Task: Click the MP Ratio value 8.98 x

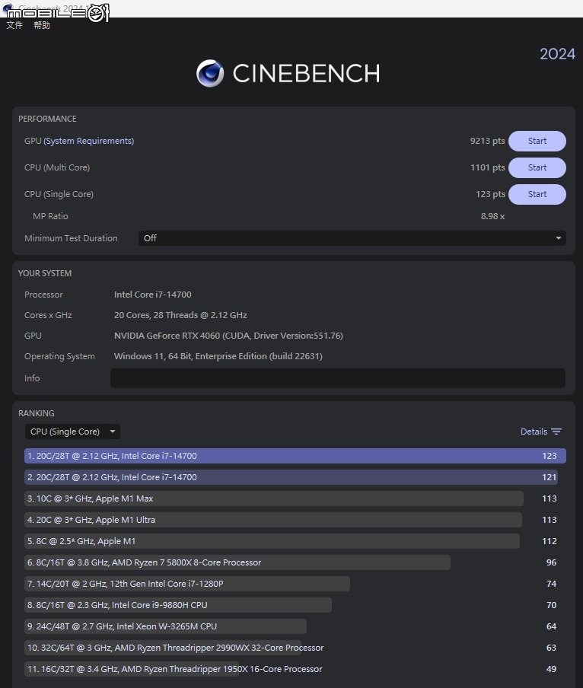Action: point(492,216)
